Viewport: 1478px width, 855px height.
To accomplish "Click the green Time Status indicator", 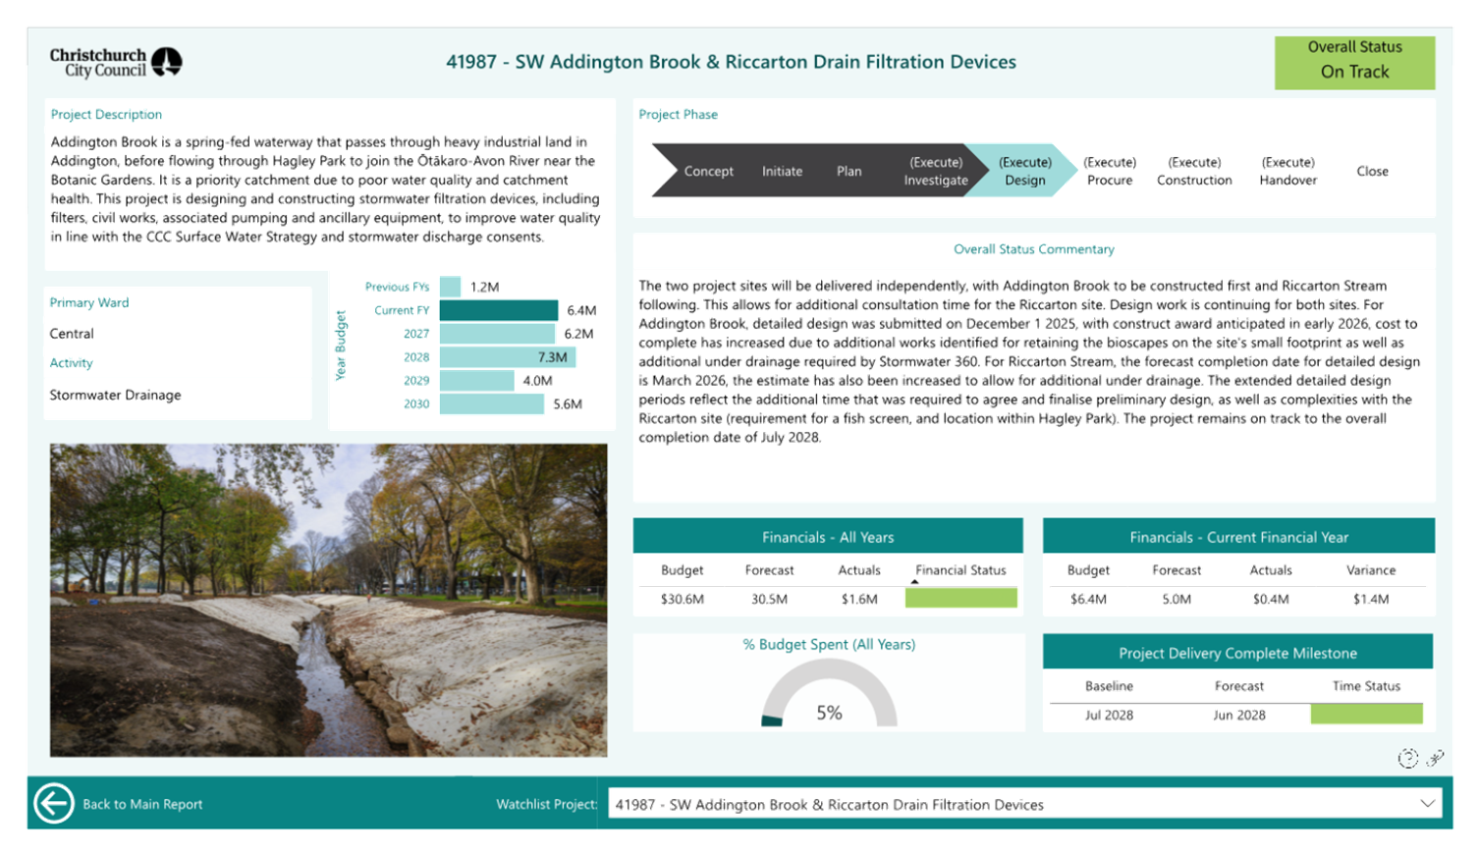I will pos(1366,715).
